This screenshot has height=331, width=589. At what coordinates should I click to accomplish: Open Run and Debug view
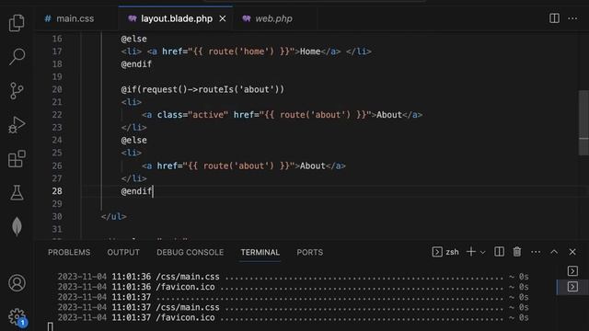(x=17, y=125)
